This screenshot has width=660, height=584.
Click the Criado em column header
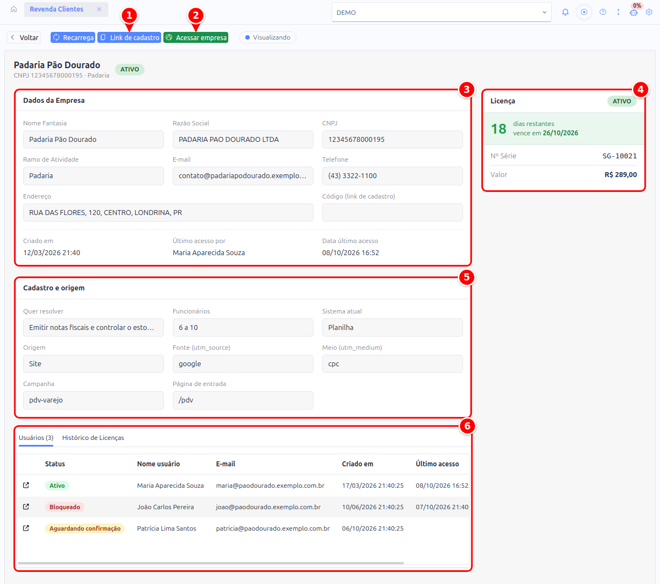358,464
